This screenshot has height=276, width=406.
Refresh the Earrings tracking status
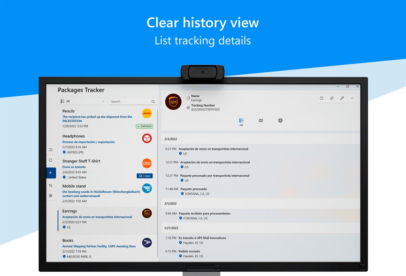click(x=322, y=98)
